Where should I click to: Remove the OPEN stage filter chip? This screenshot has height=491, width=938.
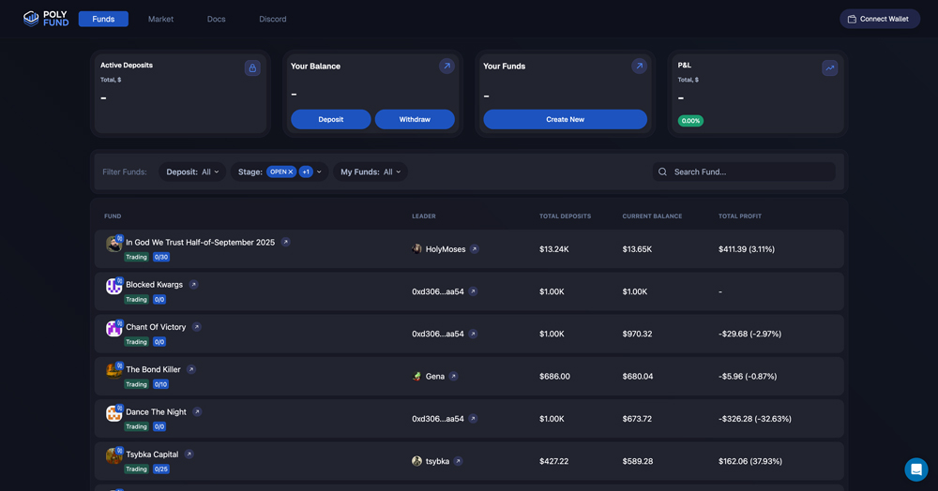(x=291, y=172)
